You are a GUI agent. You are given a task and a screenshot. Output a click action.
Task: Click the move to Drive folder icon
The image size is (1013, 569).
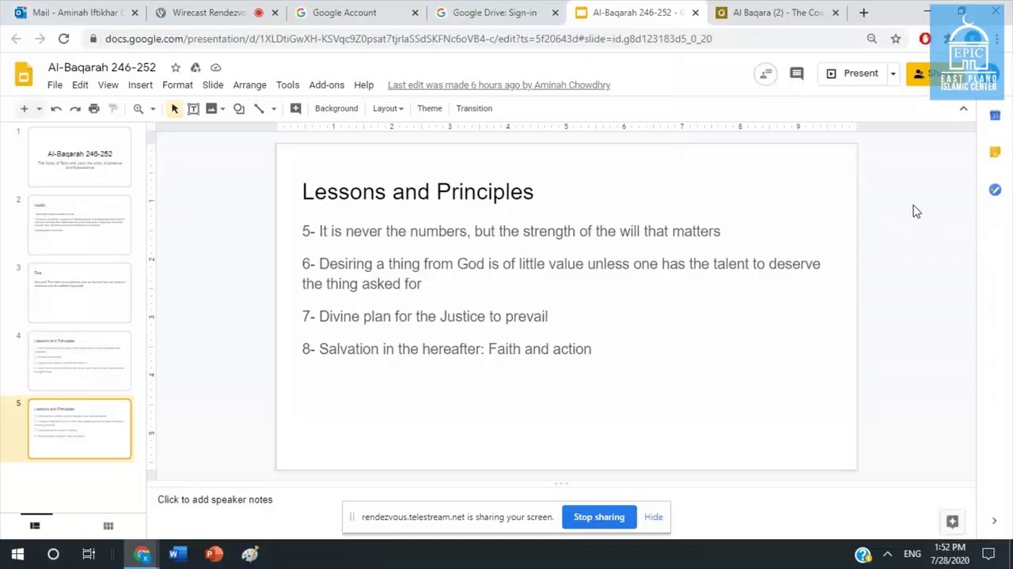[195, 68]
